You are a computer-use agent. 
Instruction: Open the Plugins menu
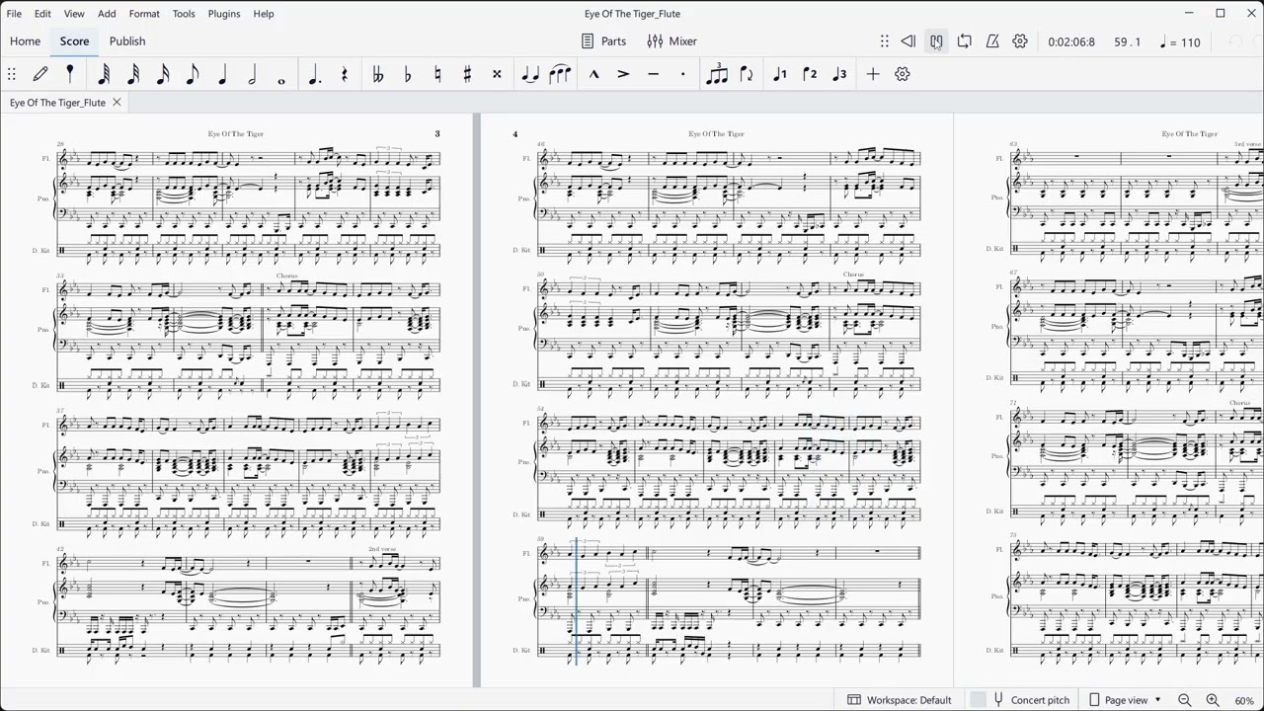[x=224, y=14]
